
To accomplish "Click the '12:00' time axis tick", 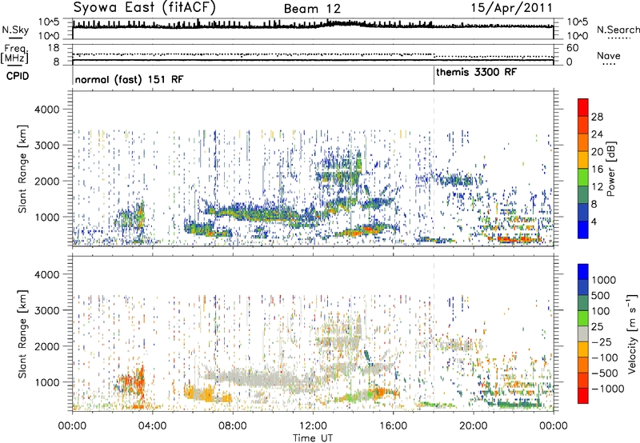I will [x=313, y=426].
